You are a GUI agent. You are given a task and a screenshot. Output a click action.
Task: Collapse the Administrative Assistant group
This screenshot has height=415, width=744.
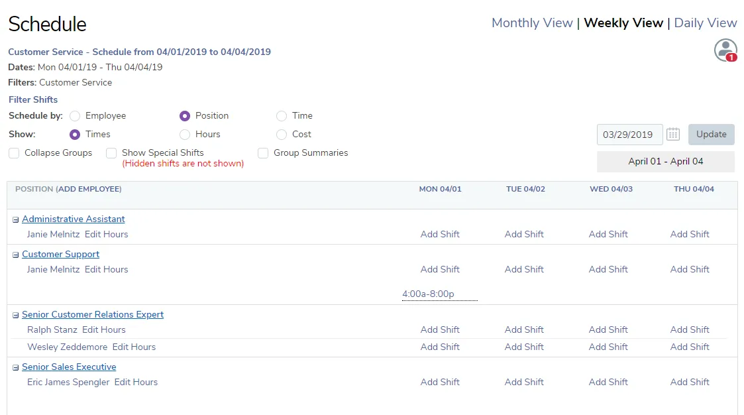[16, 220]
